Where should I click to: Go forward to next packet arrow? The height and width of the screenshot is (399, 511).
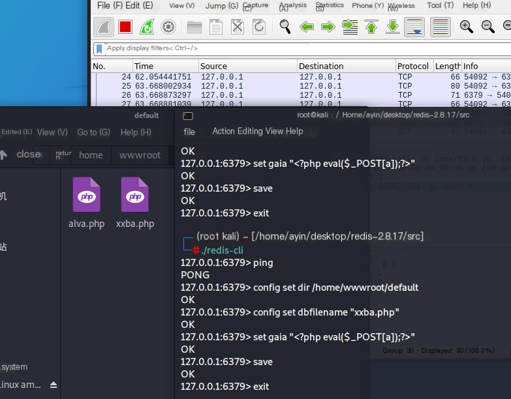click(x=328, y=27)
